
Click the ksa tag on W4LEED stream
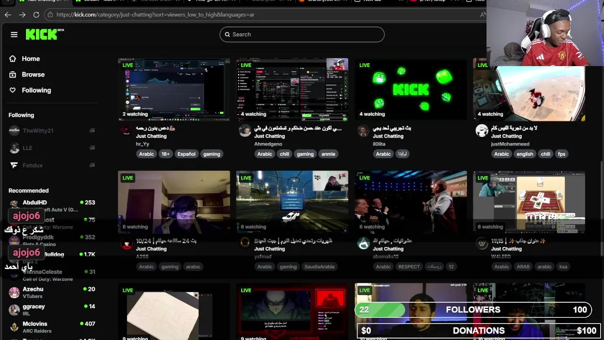pyautogui.click(x=563, y=267)
